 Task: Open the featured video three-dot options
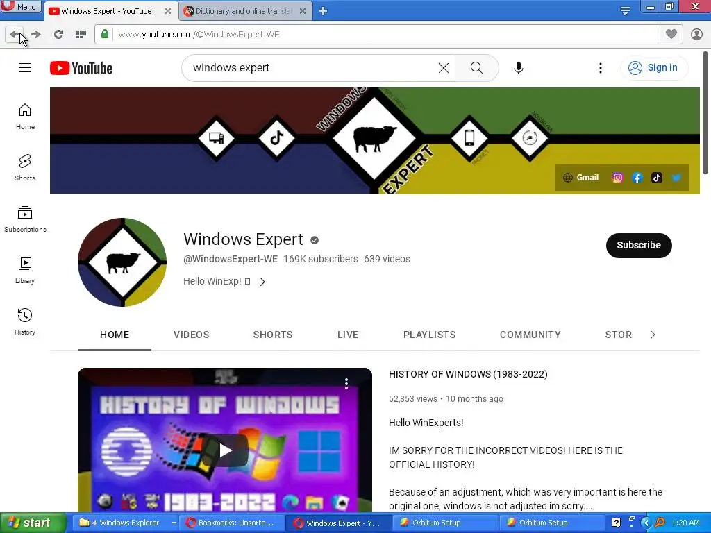[x=346, y=383]
